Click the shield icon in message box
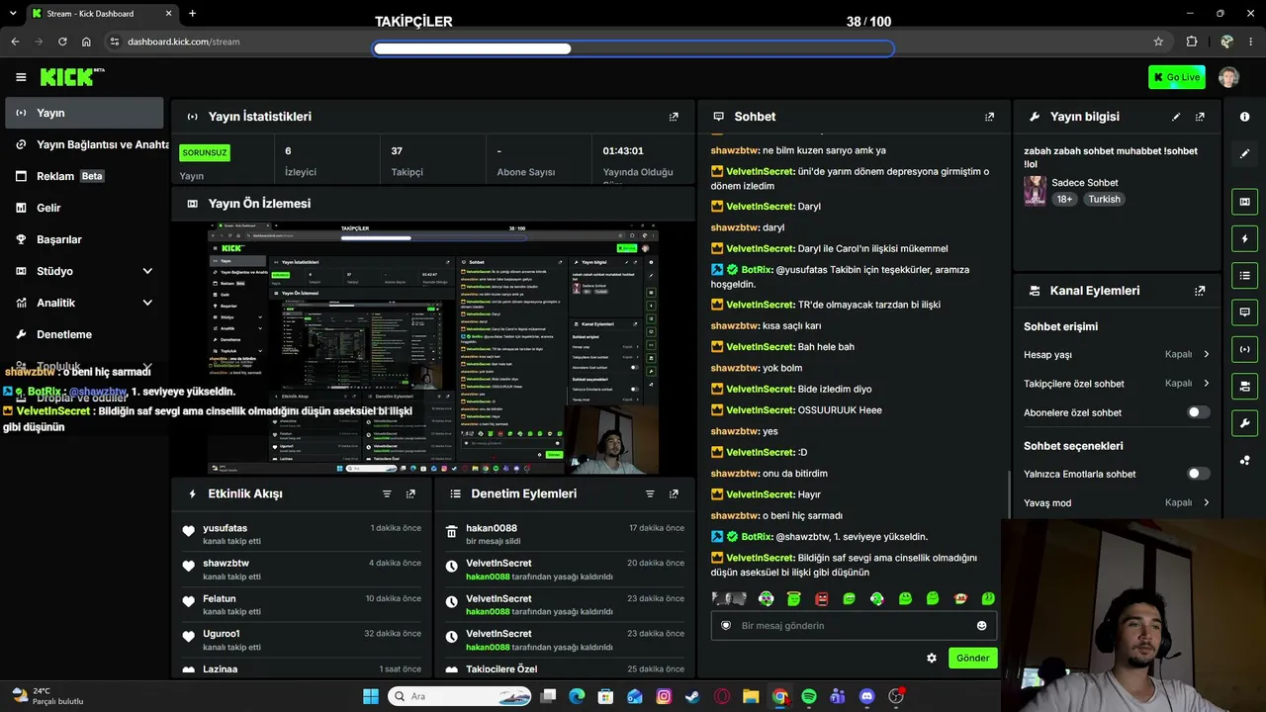Viewport: 1266px width, 712px height. click(x=726, y=625)
